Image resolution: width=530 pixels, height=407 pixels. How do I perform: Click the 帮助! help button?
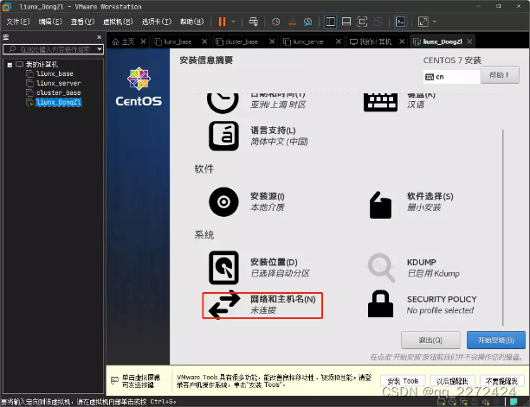tap(500, 75)
